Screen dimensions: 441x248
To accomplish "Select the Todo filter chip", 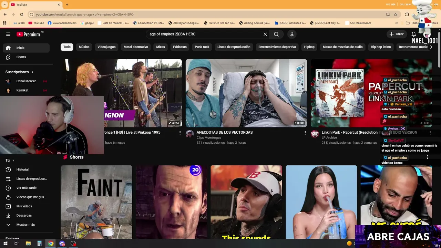I will 67,47.
